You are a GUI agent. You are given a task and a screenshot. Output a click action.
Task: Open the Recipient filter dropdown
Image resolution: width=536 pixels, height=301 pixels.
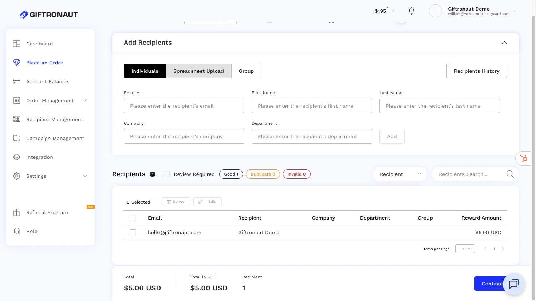[400, 174]
